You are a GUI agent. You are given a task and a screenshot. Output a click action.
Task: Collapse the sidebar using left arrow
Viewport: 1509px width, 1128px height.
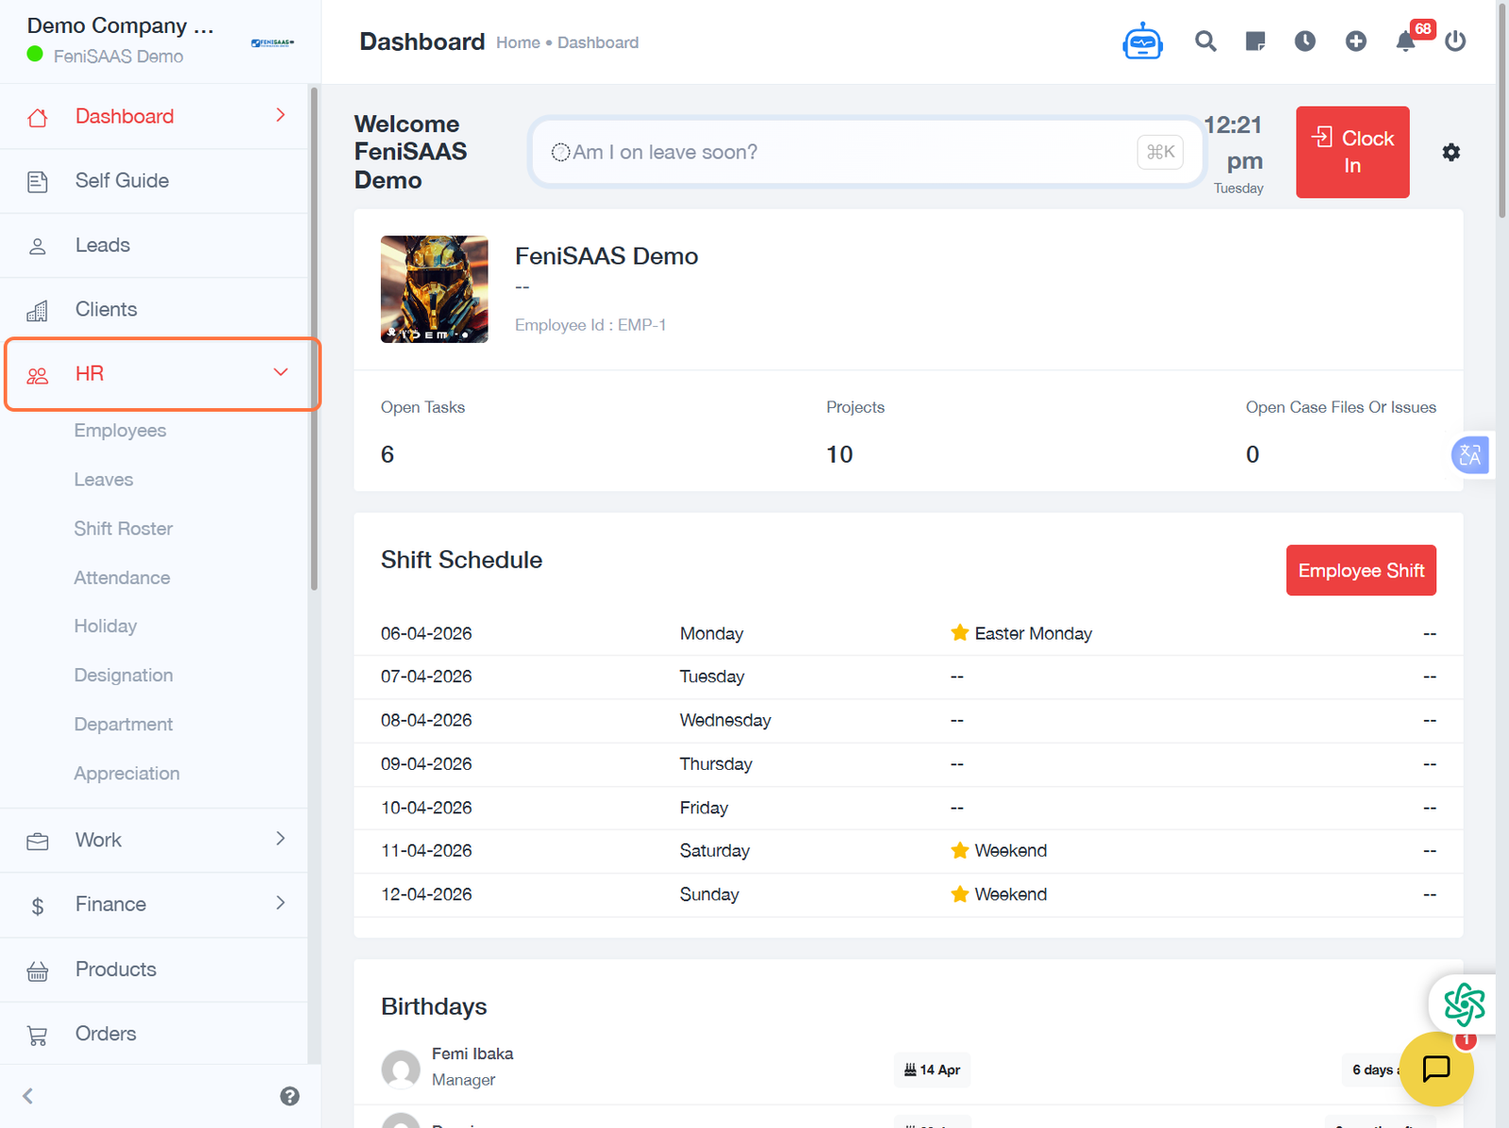[28, 1096]
